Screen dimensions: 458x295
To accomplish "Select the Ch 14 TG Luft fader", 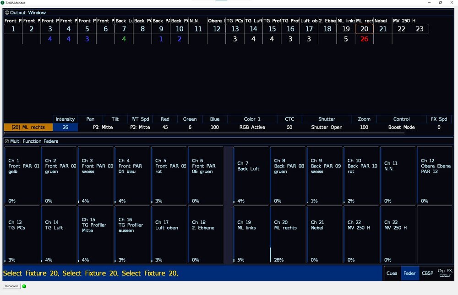I will [59, 235].
